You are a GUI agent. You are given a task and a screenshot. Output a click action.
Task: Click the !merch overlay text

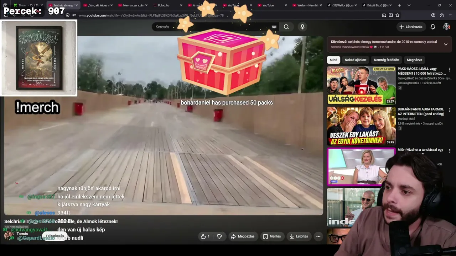pos(37,107)
